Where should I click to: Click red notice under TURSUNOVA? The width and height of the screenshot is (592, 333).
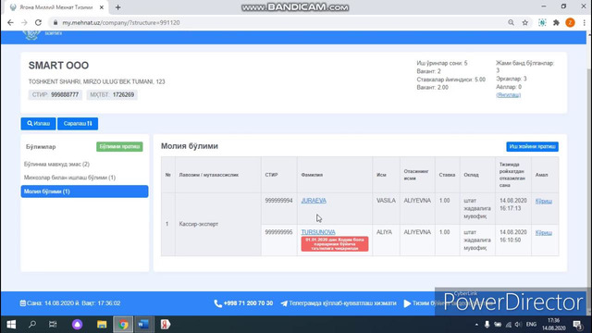(x=335, y=244)
